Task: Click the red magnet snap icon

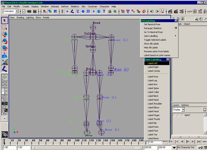Action: tap(144, 11)
